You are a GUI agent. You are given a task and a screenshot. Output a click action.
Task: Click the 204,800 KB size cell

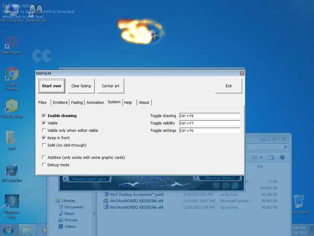point(268,188)
